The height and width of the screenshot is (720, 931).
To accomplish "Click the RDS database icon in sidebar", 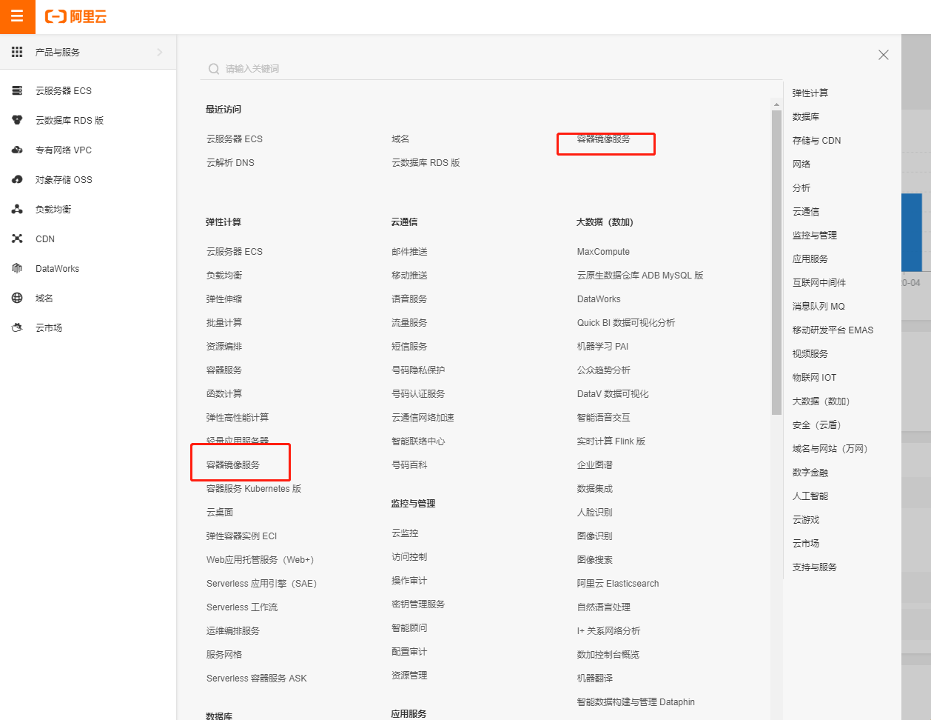I will pyautogui.click(x=17, y=120).
